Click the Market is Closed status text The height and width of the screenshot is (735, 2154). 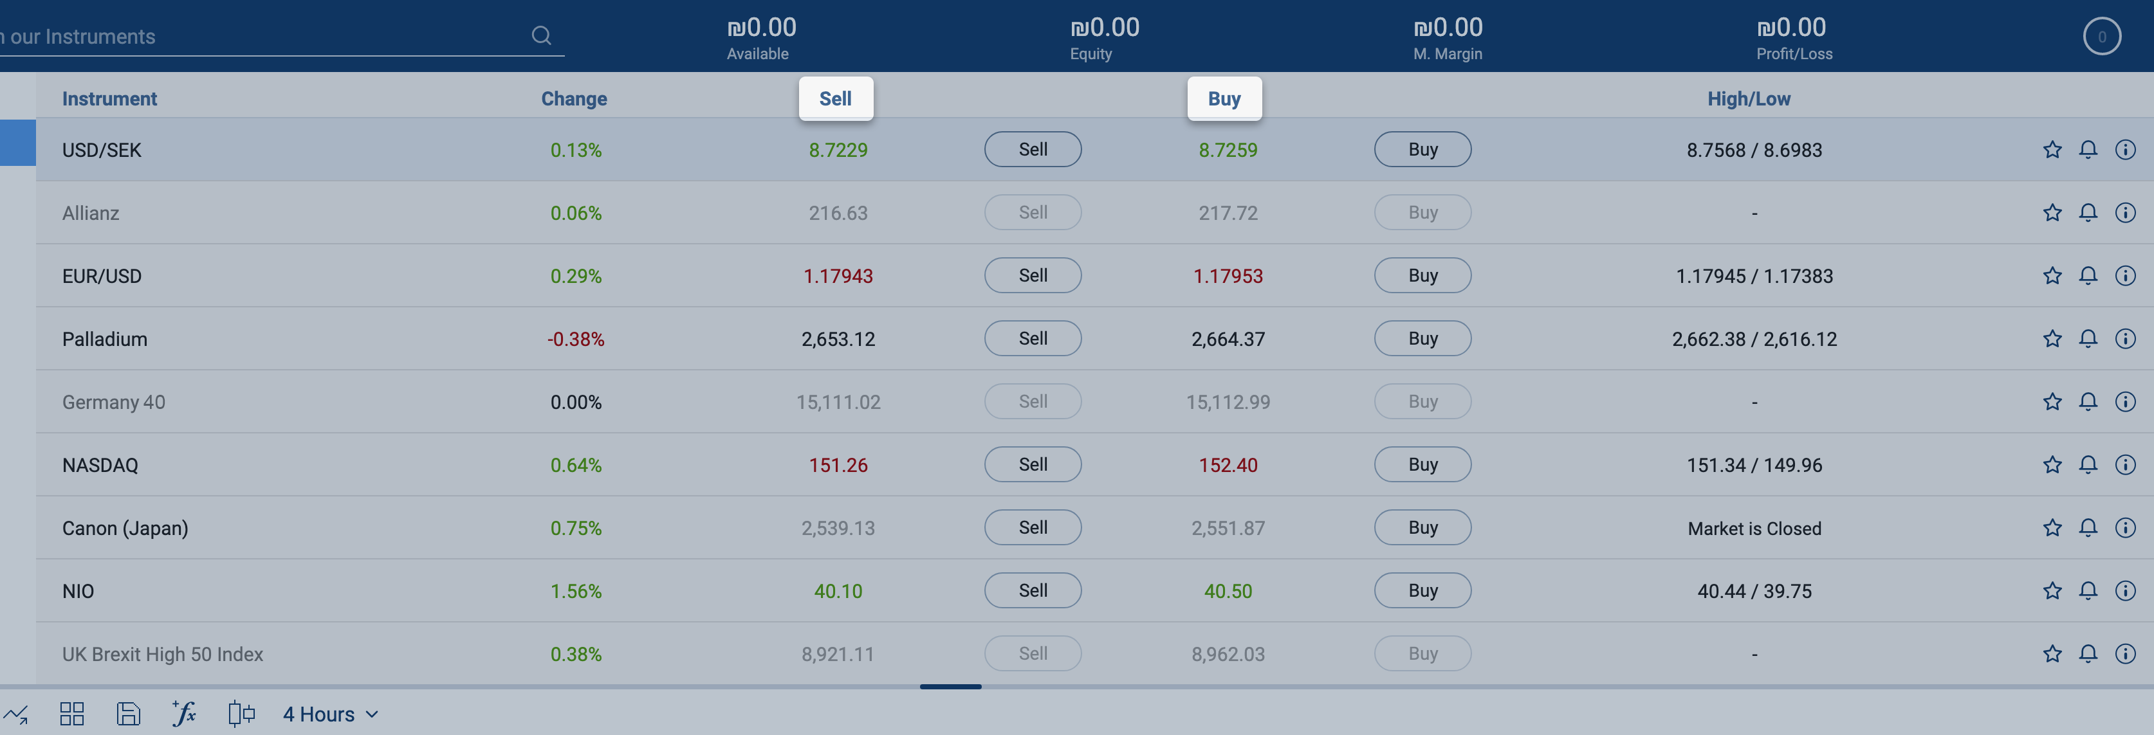(x=1754, y=529)
